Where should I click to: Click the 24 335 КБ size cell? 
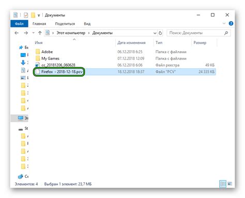207,72
